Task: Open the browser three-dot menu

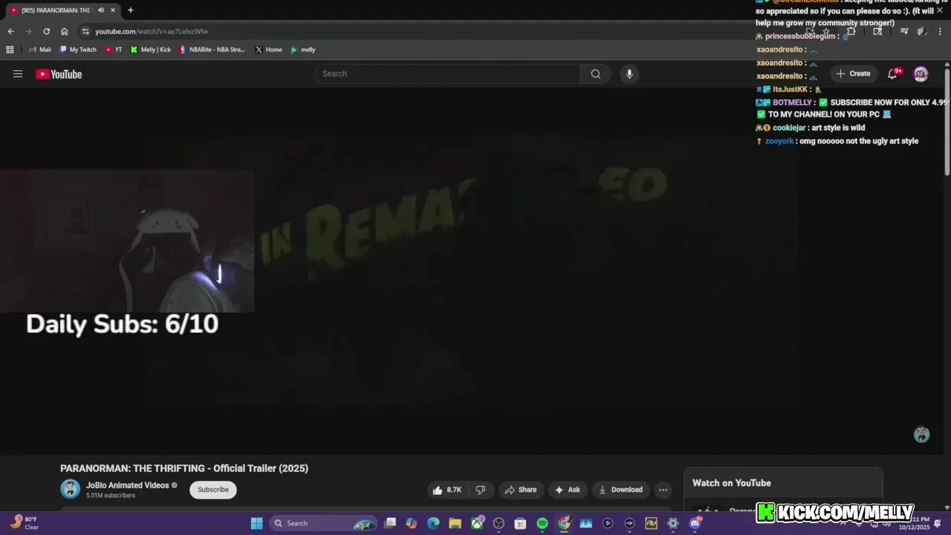Action: (x=941, y=31)
